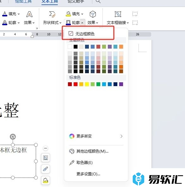Pick the dark blue theme color swatch
The width and height of the screenshot is (185, 187).
point(87,47)
